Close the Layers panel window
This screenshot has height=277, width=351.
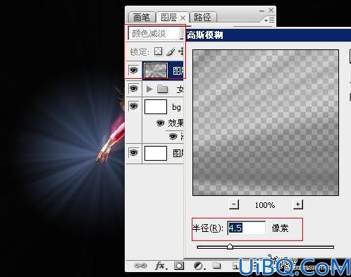271,10
